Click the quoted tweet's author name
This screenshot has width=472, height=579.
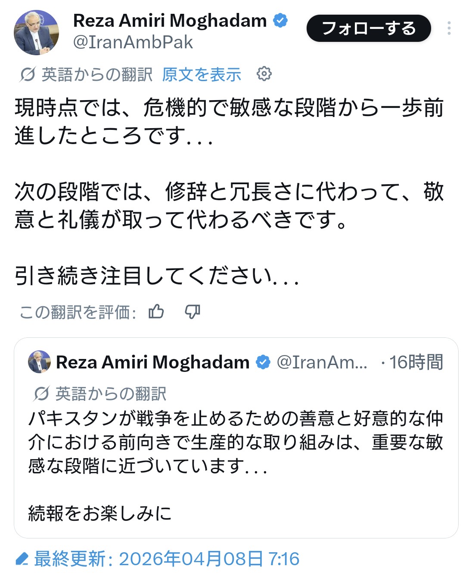(152, 362)
